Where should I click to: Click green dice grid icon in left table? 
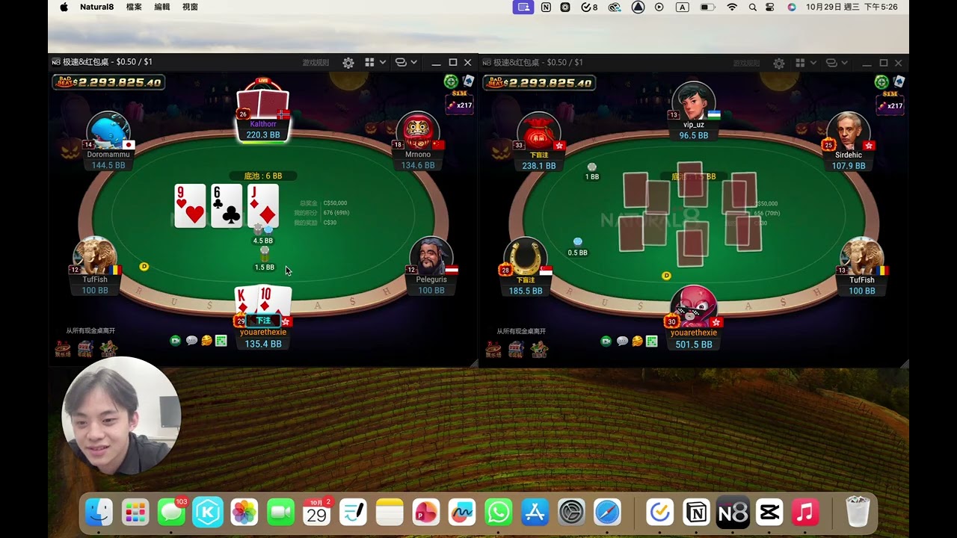(x=221, y=341)
